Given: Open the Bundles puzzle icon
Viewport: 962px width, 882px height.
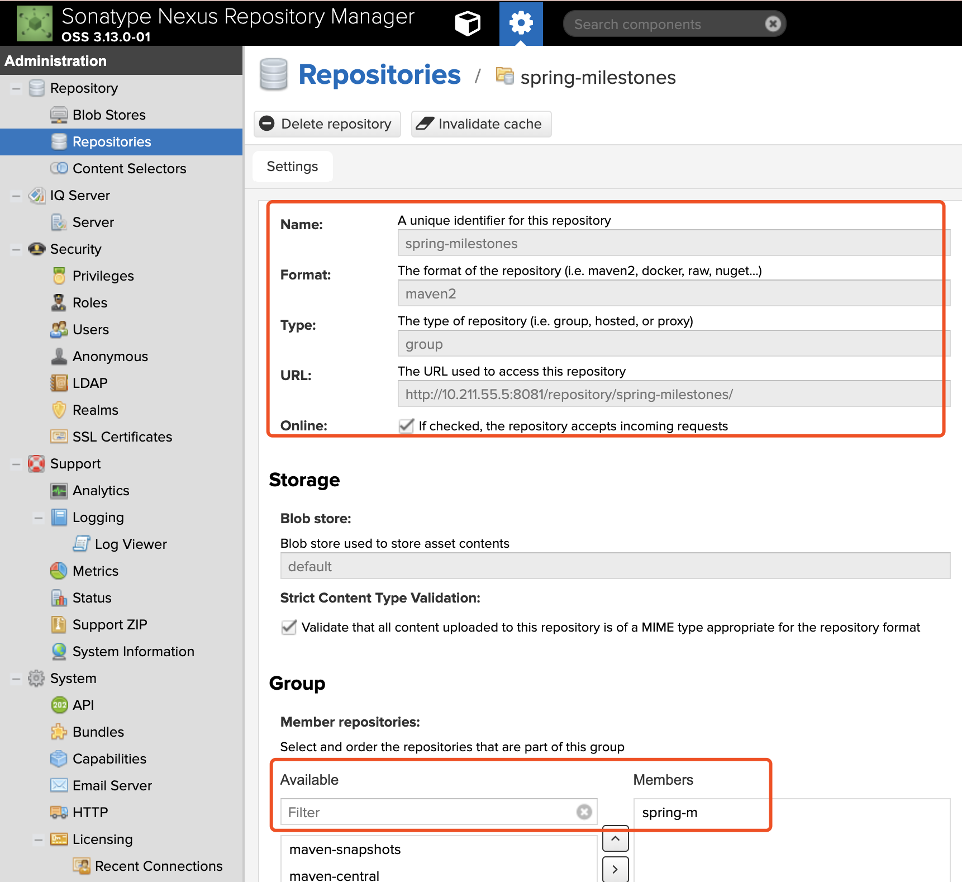Looking at the screenshot, I should click(59, 732).
